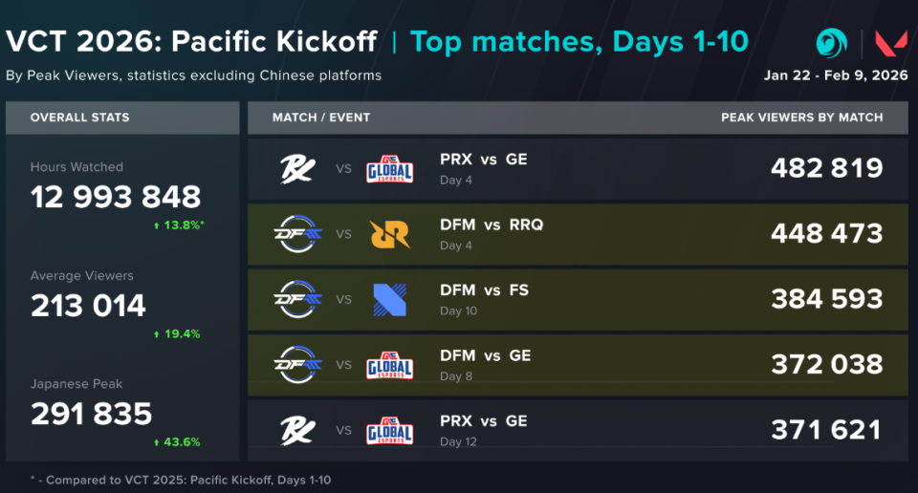
Task: Click the Global Esports logo in Day 8 row
Action: tap(389, 365)
